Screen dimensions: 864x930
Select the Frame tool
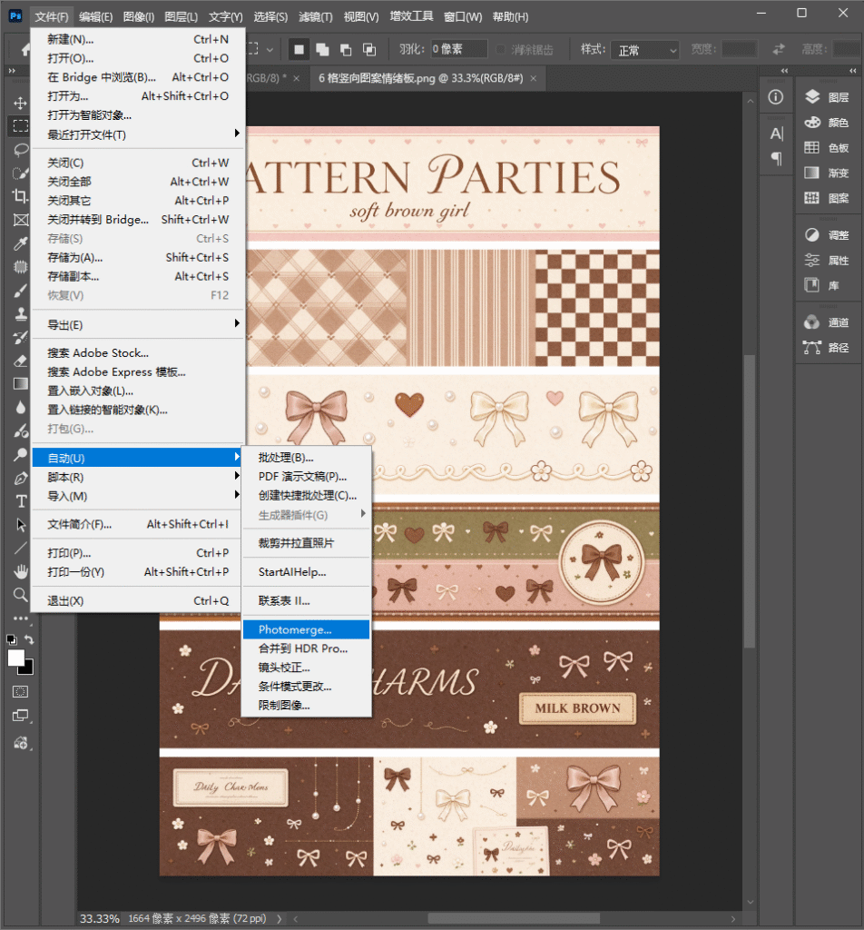(x=21, y=220)
